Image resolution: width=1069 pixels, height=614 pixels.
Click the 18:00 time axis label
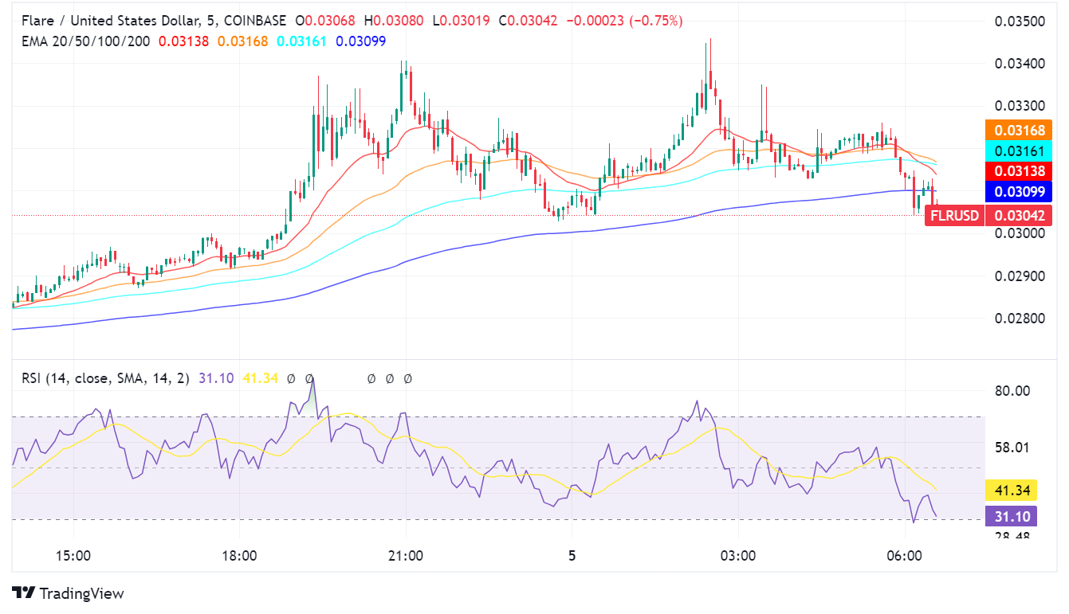[x=239, y=555]
